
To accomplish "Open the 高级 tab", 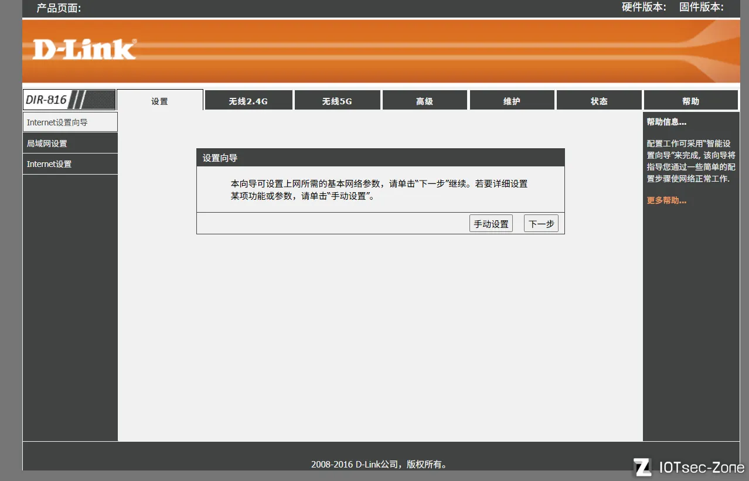I will pos(425,100).
